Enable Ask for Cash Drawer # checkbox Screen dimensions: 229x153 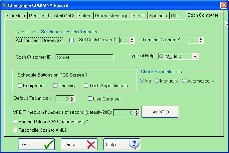[71, 40]
